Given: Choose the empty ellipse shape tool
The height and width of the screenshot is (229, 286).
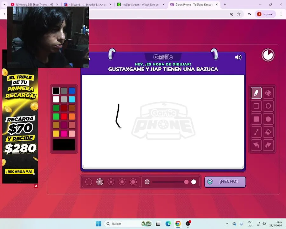Looking at the screenshot, I should click(268, 106).
